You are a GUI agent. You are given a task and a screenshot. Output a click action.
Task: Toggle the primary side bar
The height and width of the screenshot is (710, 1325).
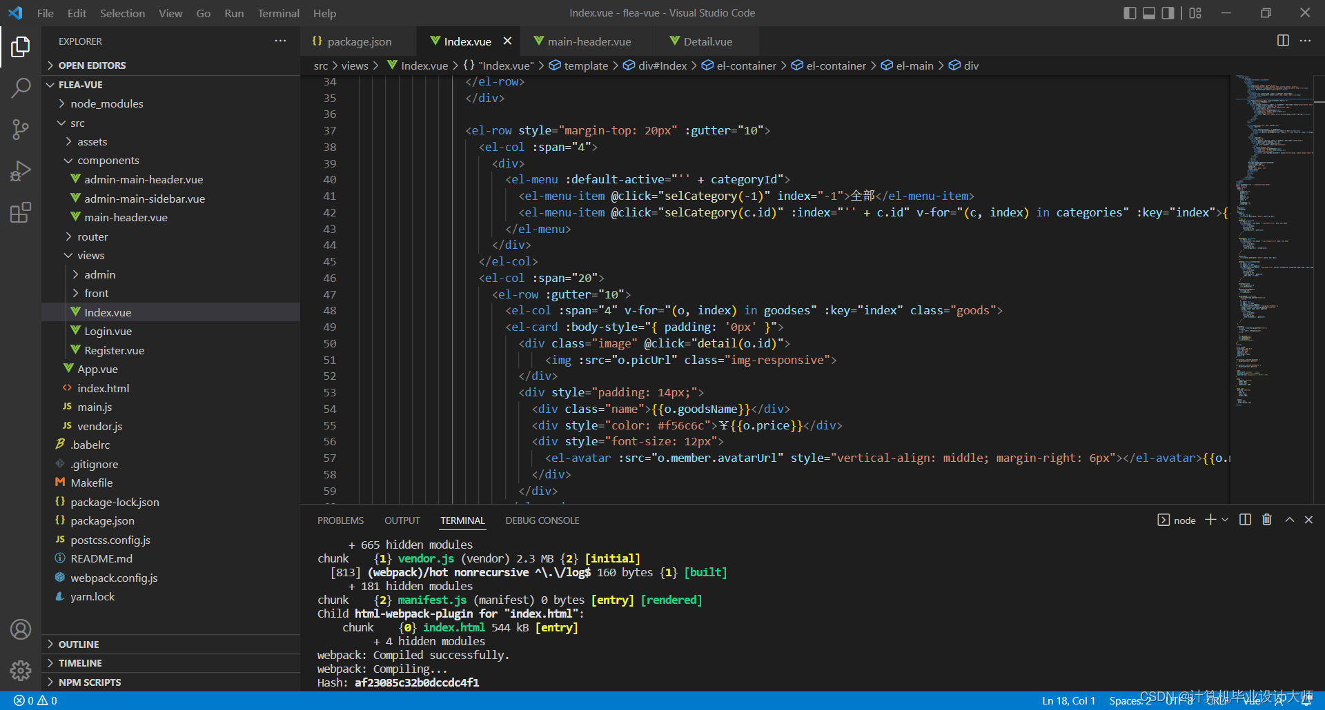tap(1130, 13)
